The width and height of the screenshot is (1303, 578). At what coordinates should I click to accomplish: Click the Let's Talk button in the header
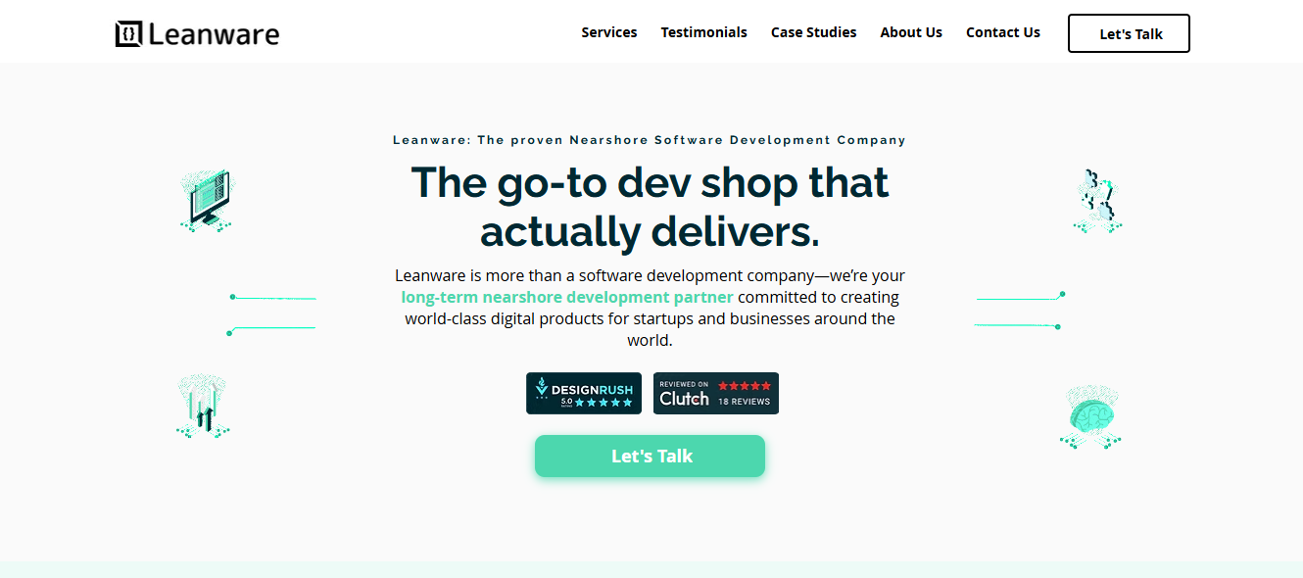(1129, 32)
